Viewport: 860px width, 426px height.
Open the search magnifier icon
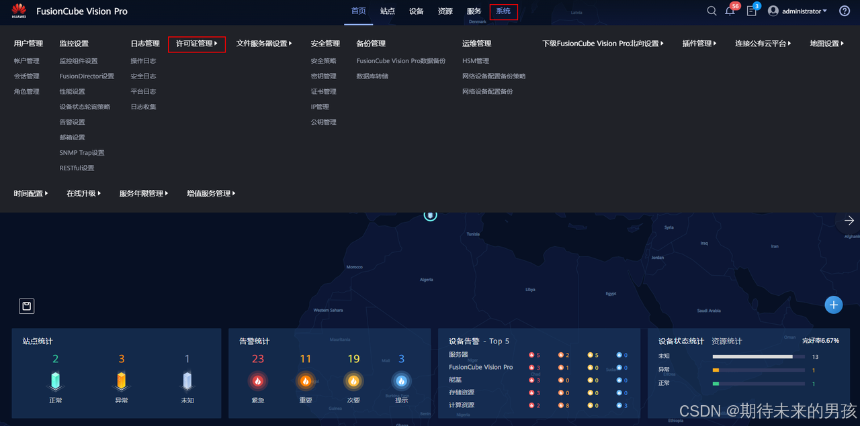(x=712, y=11)
